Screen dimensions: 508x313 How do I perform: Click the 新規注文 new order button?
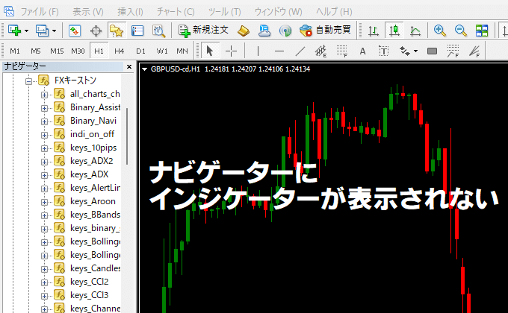[x=203, y=31]
